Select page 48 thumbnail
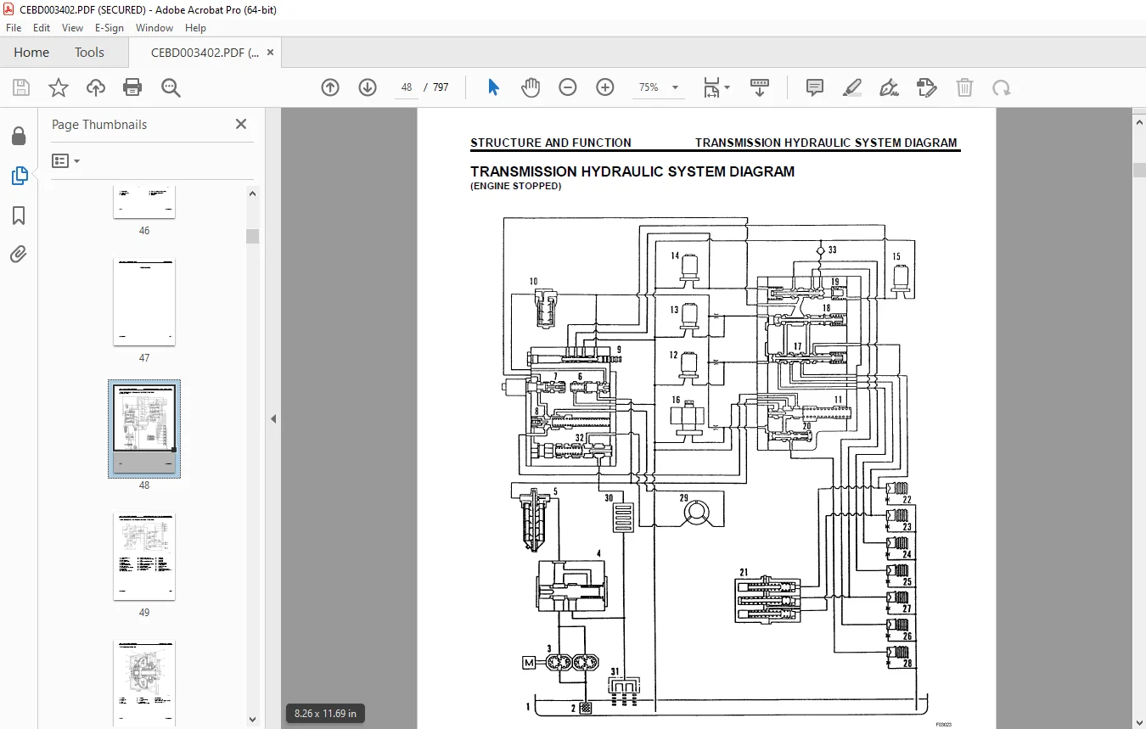Viewport: 1146px width, 729px height. point(144,429)
